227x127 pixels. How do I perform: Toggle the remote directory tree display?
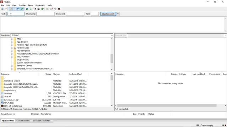point(18,9)
